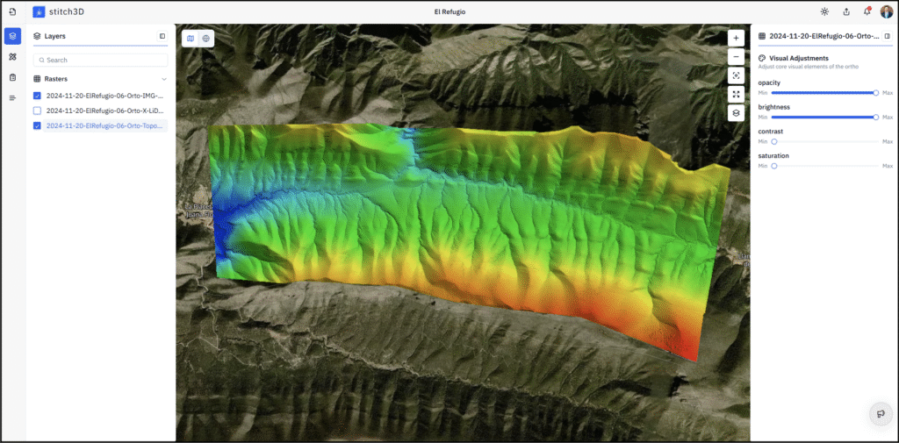The width and height of the screenshot is (899, 443).
Task: Enable the Orto-X-LiD raster layer checkbox
Action: [x=37, y=111]
